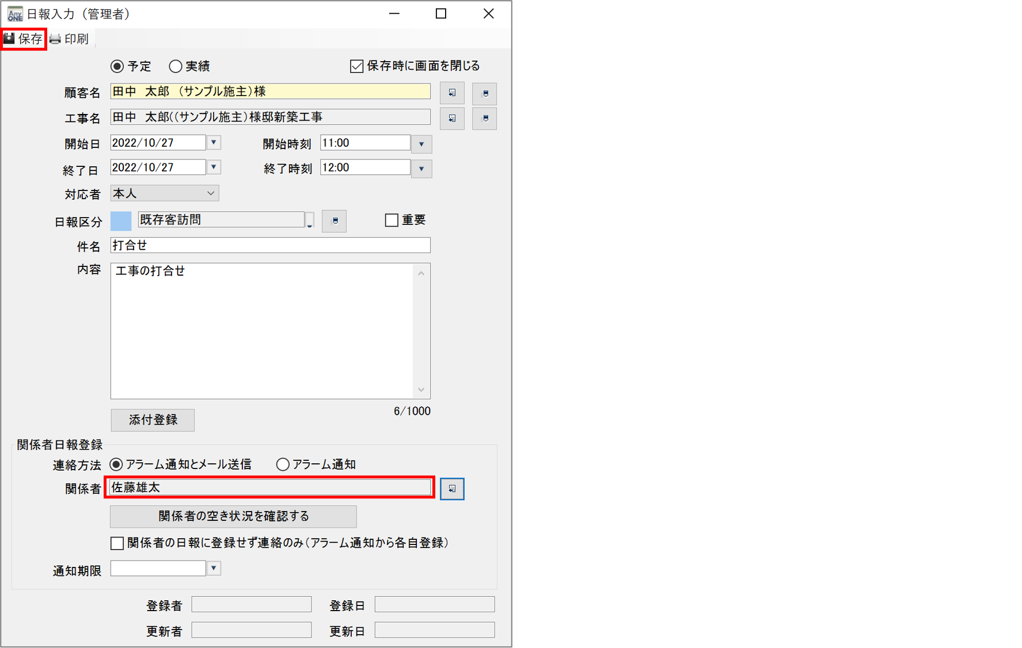Open the 関係者 selection icon button
The width and height of the screenshot is (1022, 648).
pyautogui.click(x=452, y=489)
